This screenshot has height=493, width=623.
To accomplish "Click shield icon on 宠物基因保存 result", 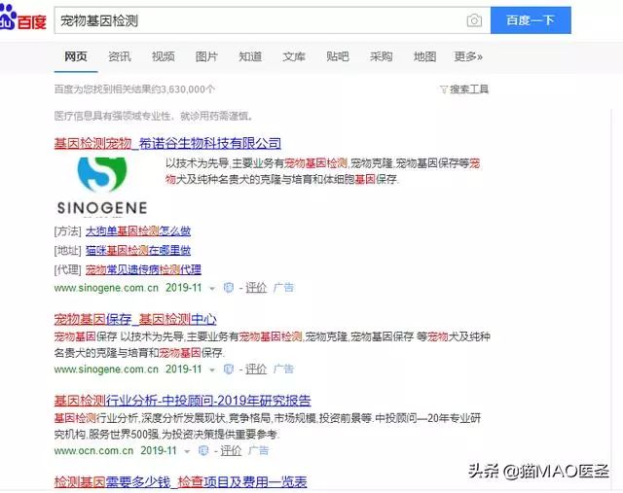I will click(229, 369).
